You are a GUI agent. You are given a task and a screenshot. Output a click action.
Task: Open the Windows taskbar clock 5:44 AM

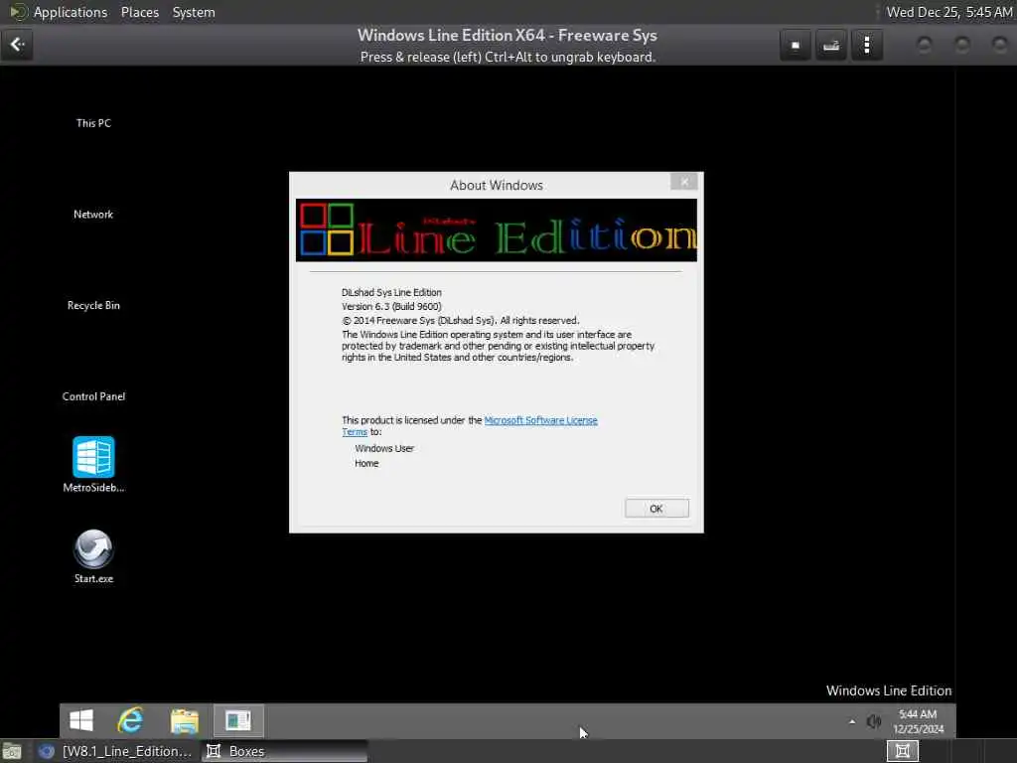pyautogui.click(x=918, y=721)
